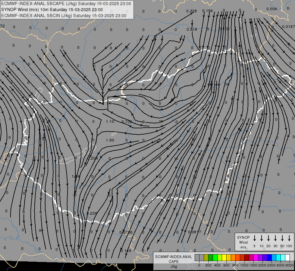Click the 100 m/s wind legend arrow
295x271 pixels.
(x=289, y=238)
